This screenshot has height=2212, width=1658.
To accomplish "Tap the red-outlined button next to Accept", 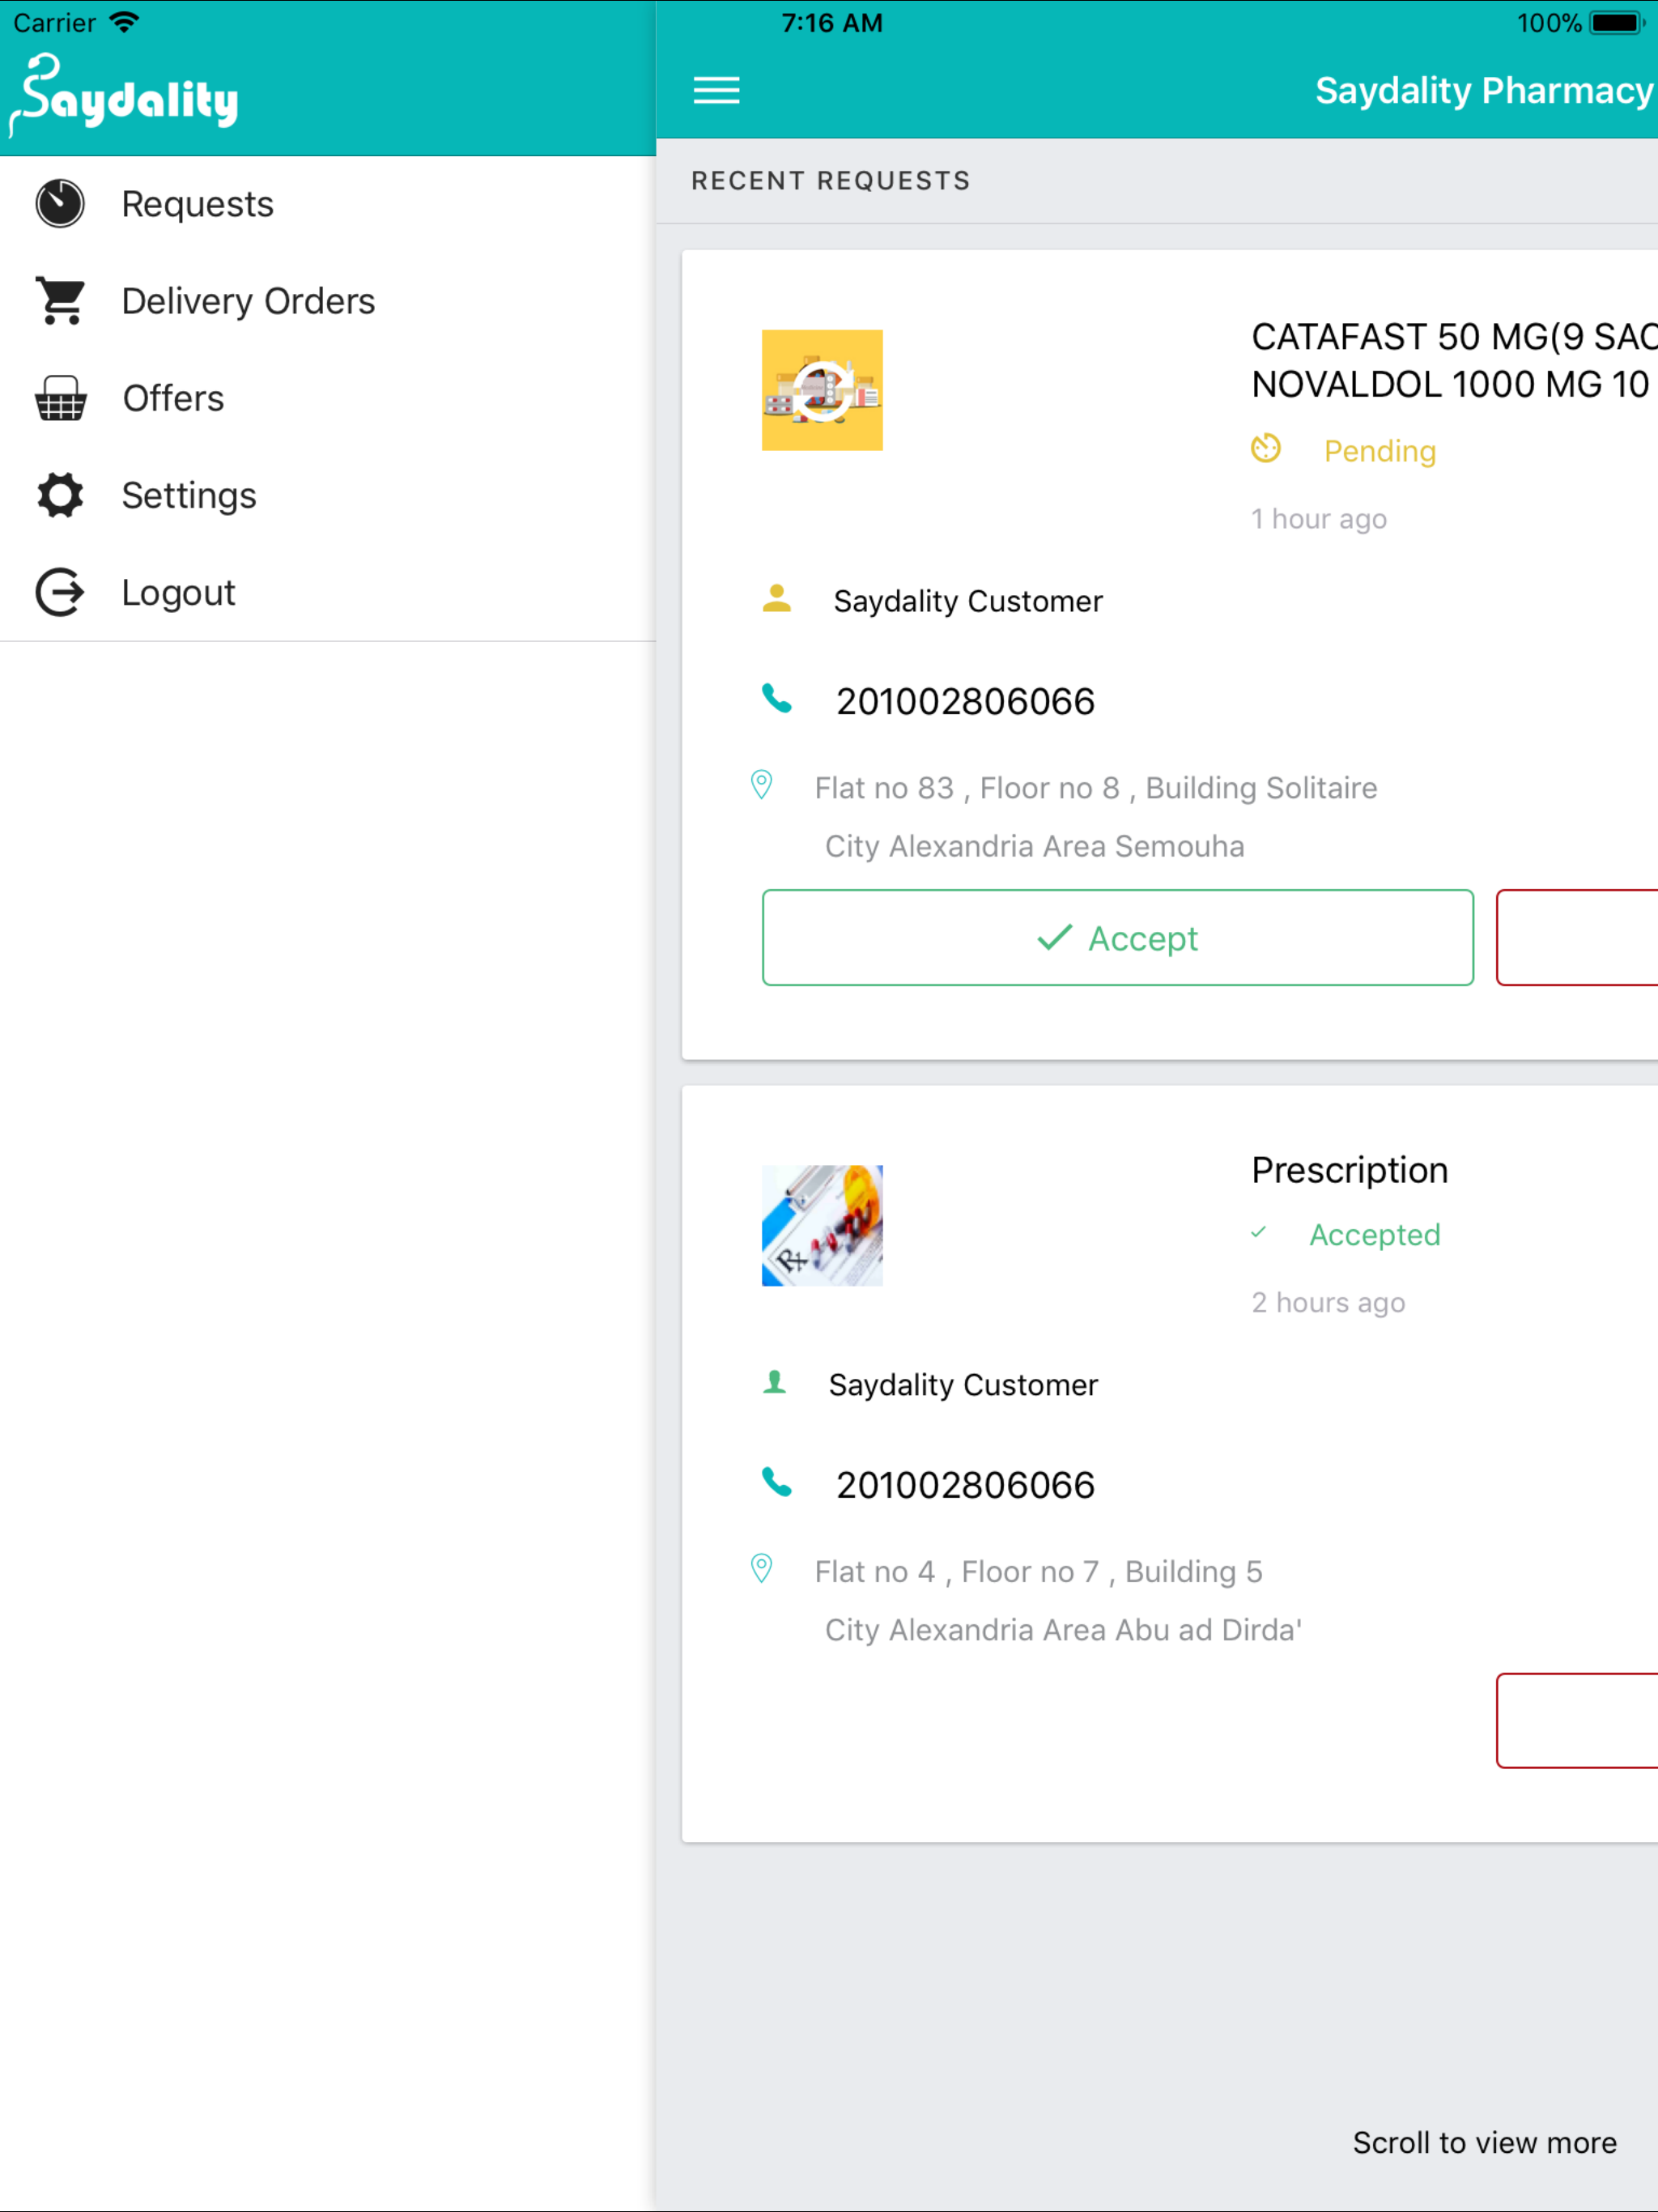I will coord(1577,938).
